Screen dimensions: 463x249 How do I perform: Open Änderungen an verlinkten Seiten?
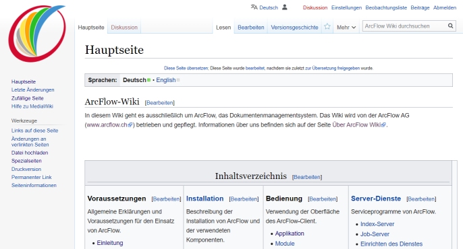[30, 141]
